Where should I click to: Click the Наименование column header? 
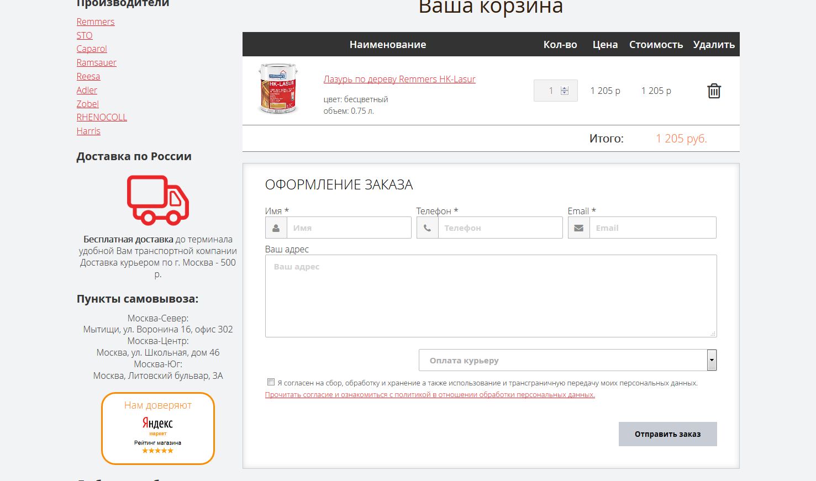[388, 45]
